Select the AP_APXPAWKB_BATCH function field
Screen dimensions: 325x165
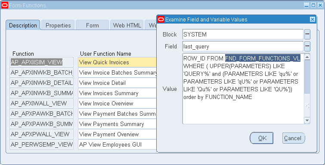[41, 114]
